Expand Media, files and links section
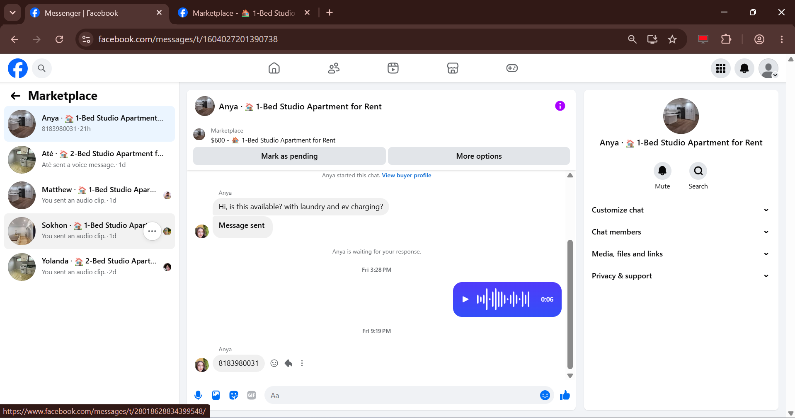This screenshot has width=795, height=418. (x=681, y=254)
